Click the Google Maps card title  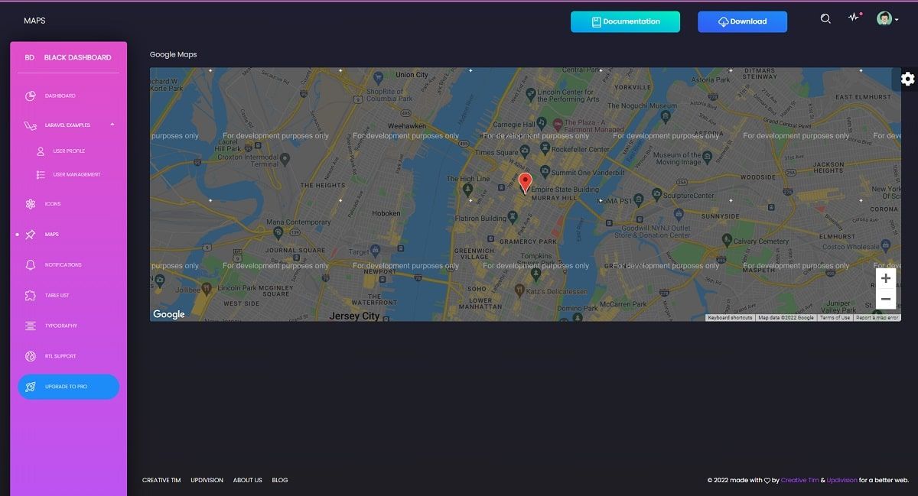(173, 55)
